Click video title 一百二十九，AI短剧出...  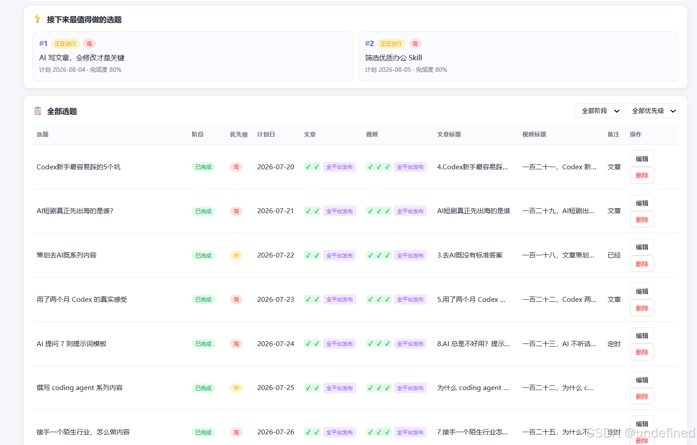click(x=558, y=211)
